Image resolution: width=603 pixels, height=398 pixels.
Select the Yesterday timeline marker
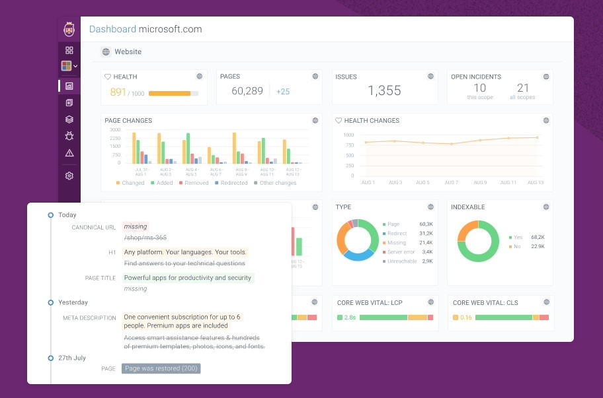pyautogui.click(x=50, y=302)
